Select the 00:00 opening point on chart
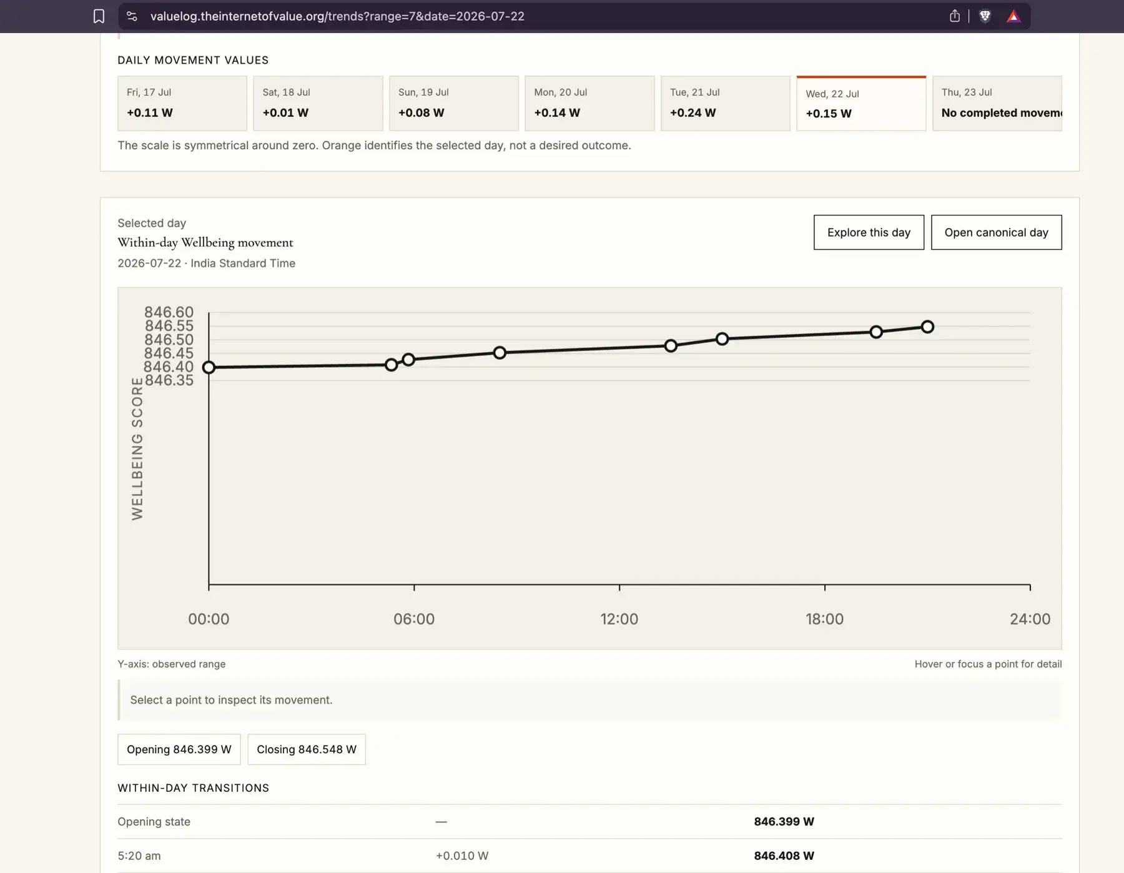Screen dimensions: 1124x873 coord(209,367)
